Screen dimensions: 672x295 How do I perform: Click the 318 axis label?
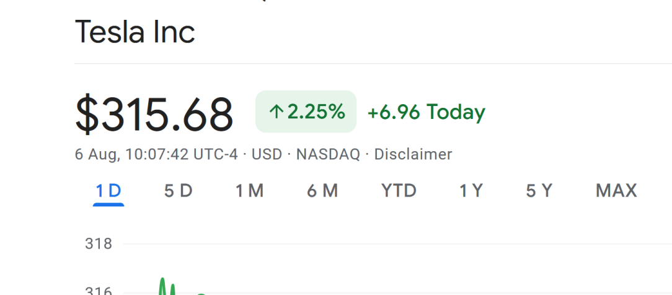point(99,244)
